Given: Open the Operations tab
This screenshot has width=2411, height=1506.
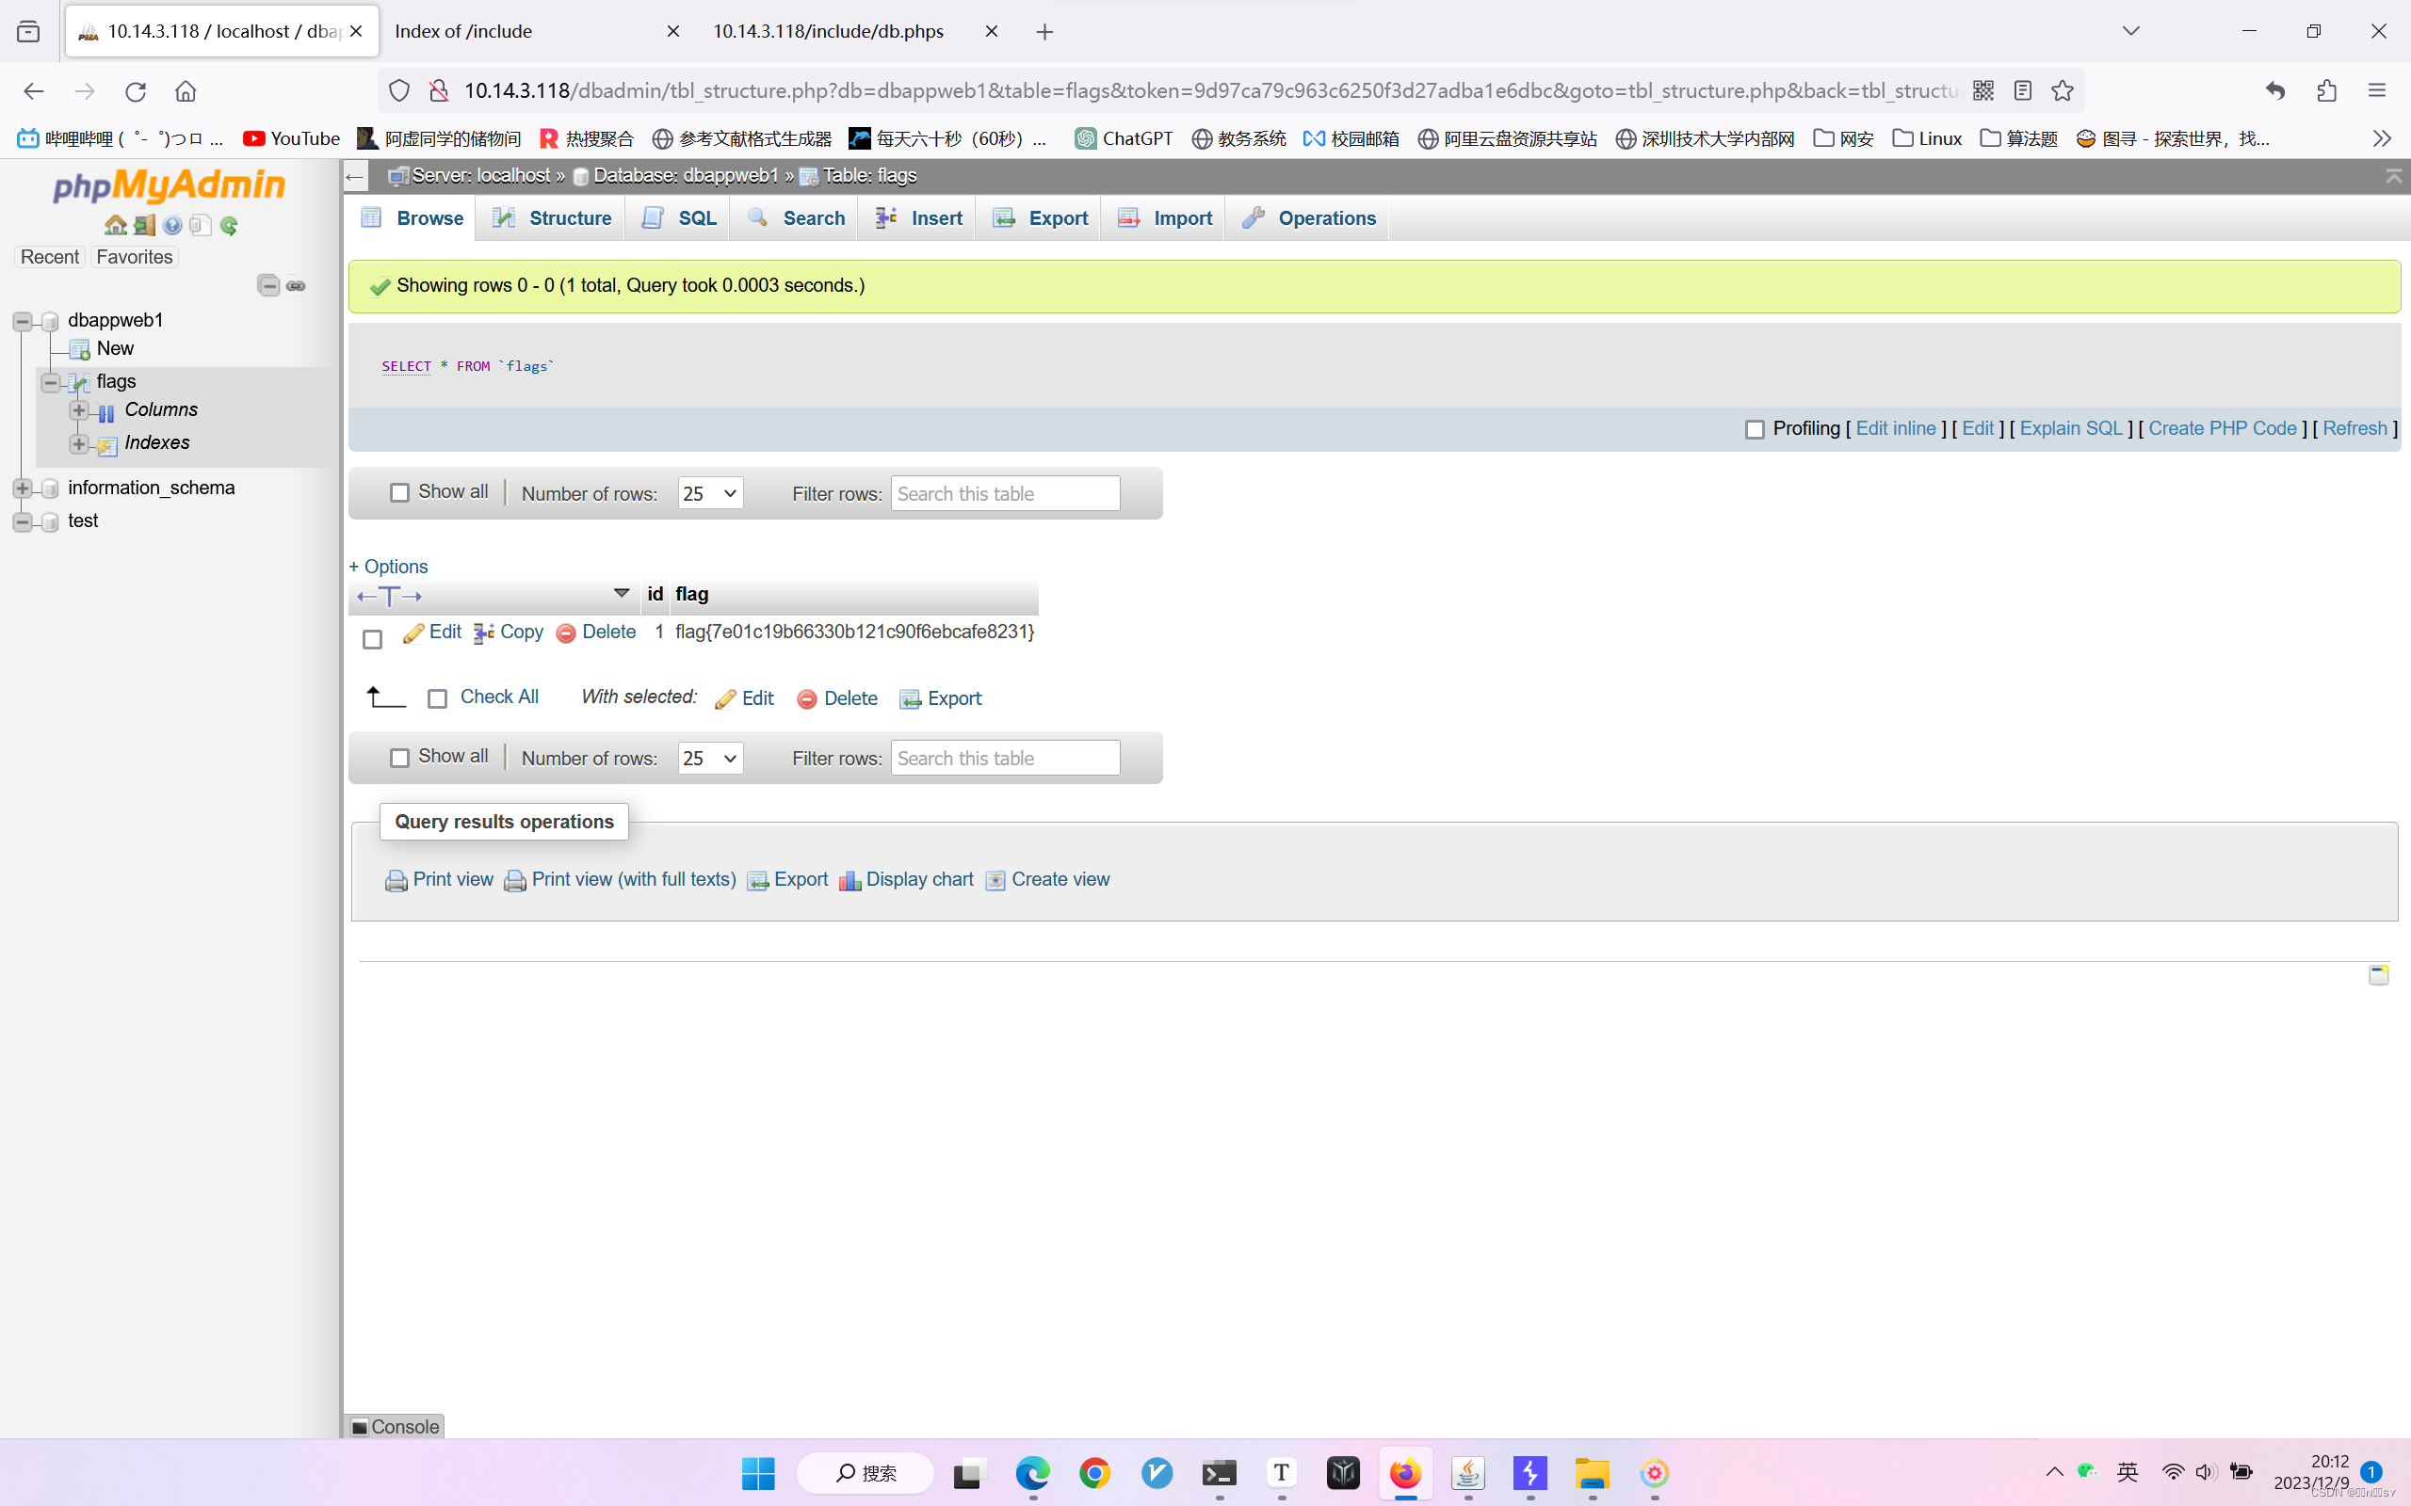Looking at the screenshot, I should (1324, 217).
